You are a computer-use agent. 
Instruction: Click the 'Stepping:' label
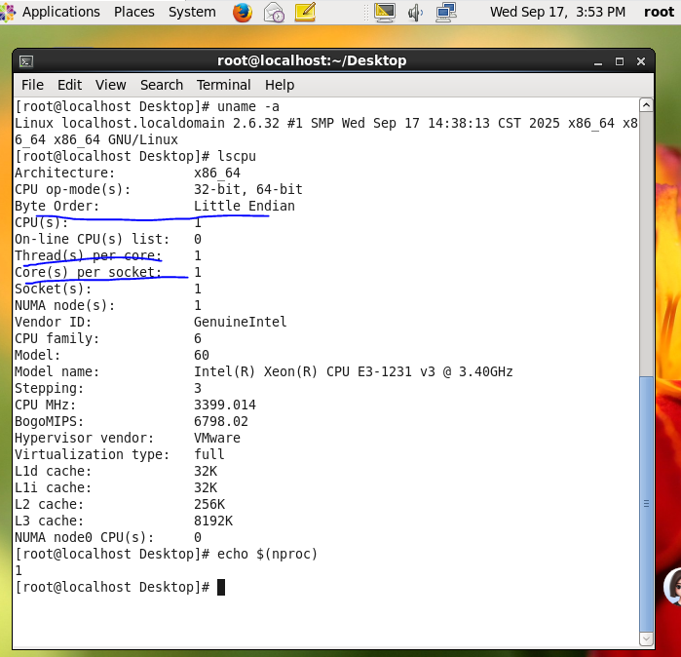click(49, 389)
